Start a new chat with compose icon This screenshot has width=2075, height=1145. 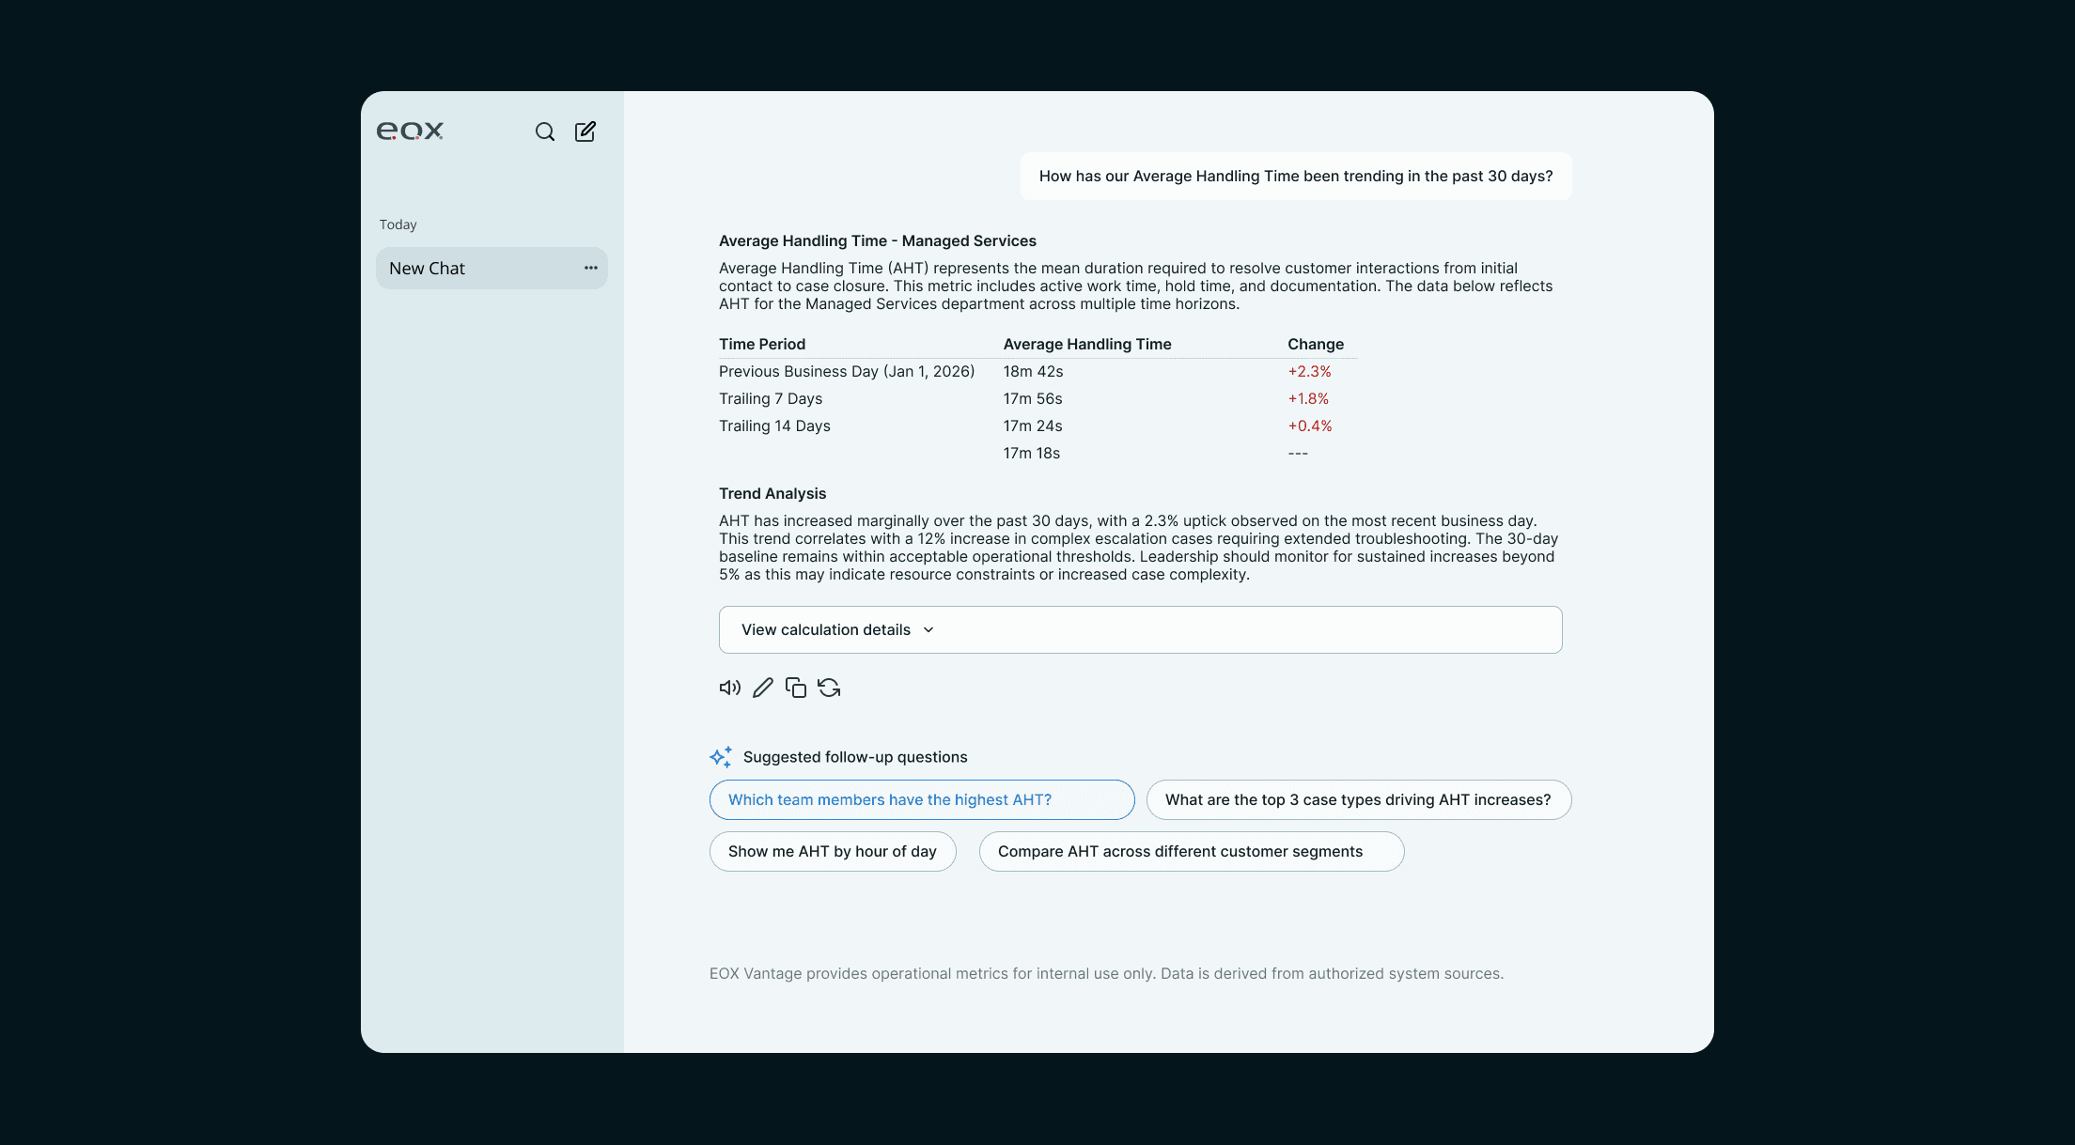[585, 132]
